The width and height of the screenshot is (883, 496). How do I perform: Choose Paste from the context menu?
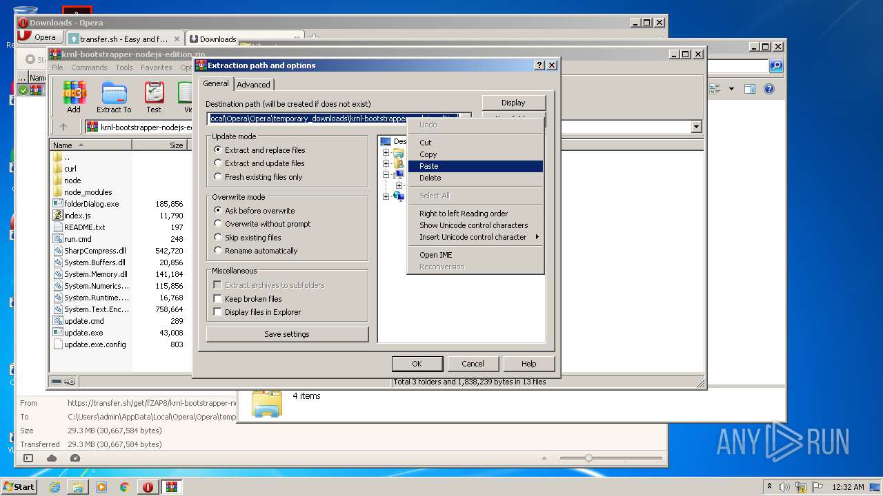[475, 166]
